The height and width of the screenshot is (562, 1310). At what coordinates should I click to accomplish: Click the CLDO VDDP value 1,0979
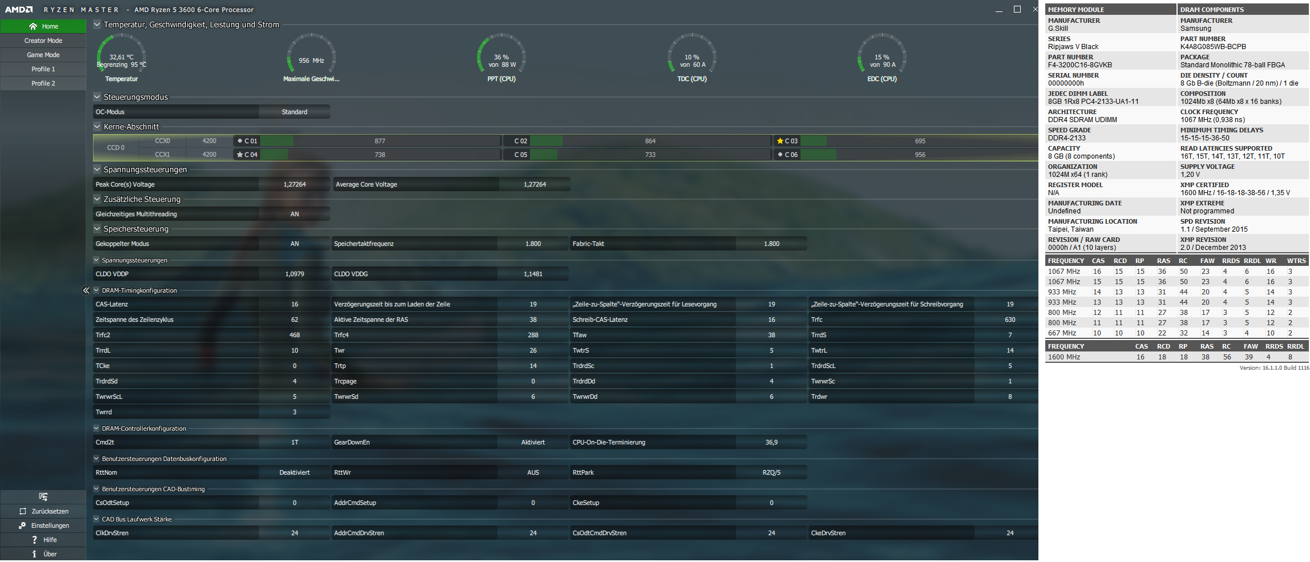[294, 274]
